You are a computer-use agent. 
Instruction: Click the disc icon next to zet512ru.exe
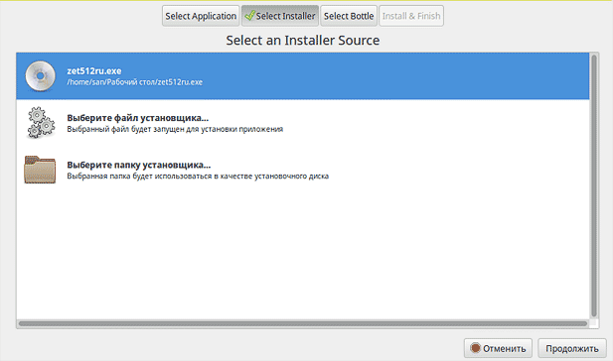[x=41, y=75]
